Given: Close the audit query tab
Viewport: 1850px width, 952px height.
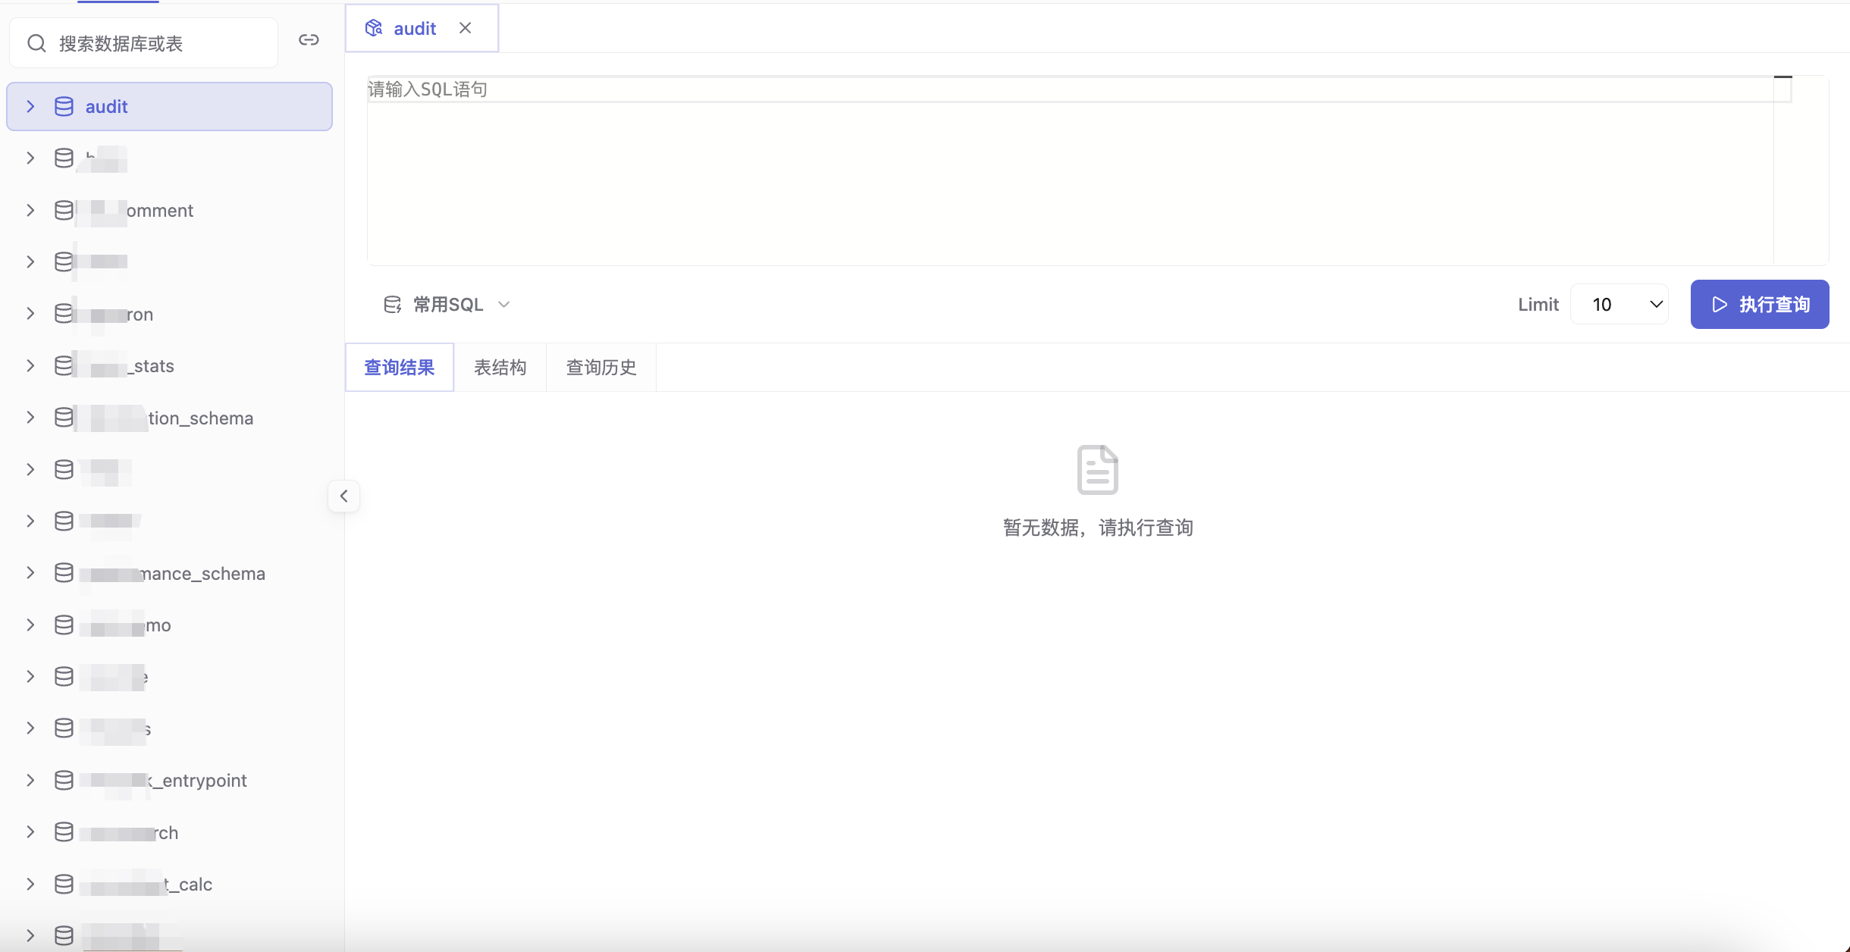Looking at the screenshot, I should (x=466, y=28).
